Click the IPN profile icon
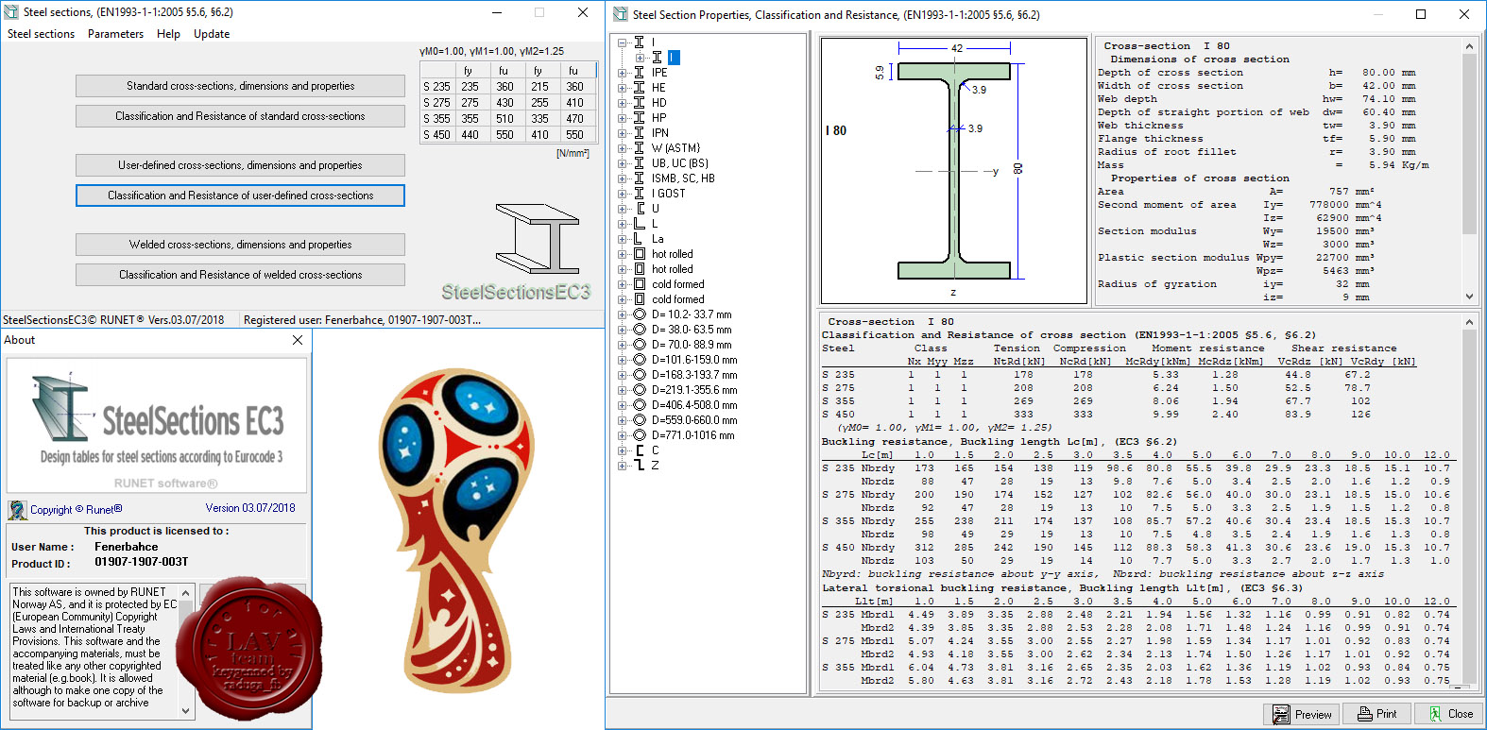Screen dimensions: 1487x730 click(640, 133)
